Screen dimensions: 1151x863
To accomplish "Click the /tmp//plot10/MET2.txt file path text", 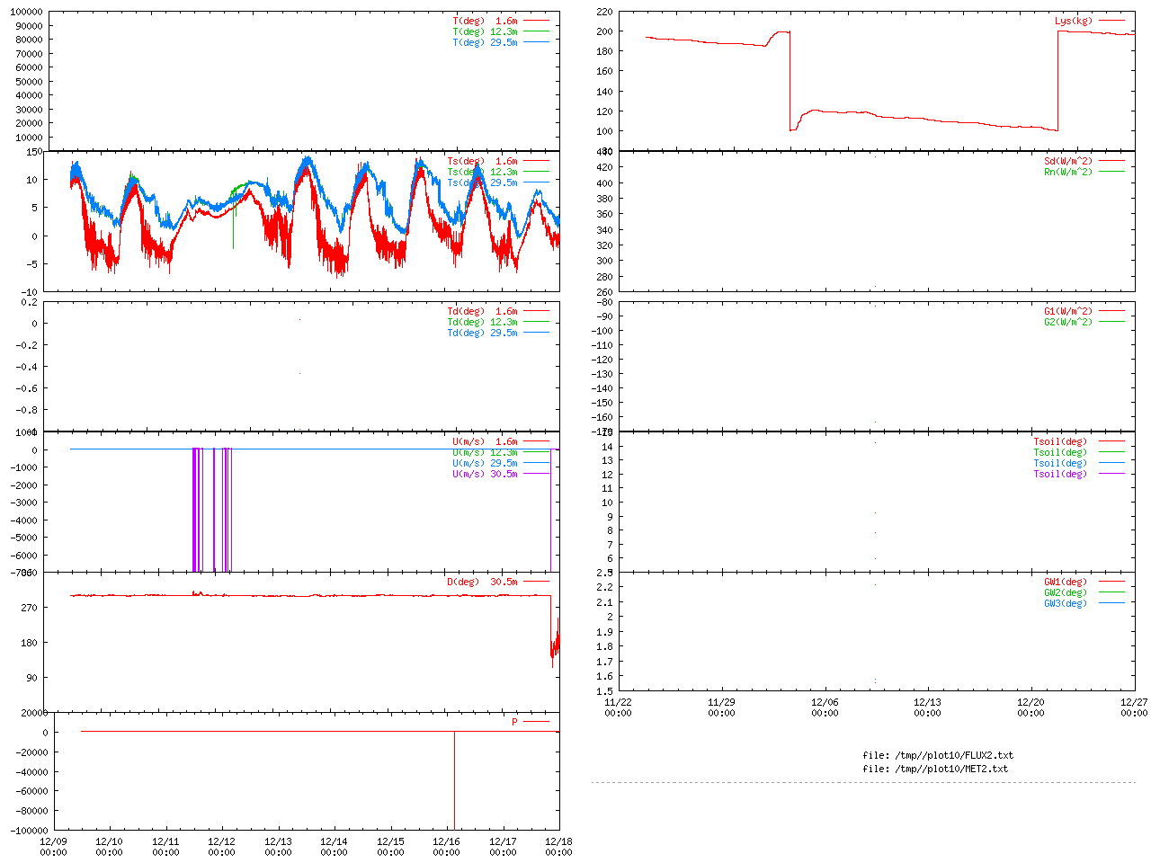I will 935,769.
